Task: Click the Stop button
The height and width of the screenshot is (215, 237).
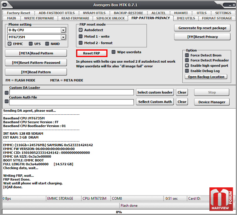Action: click(212, 92)
